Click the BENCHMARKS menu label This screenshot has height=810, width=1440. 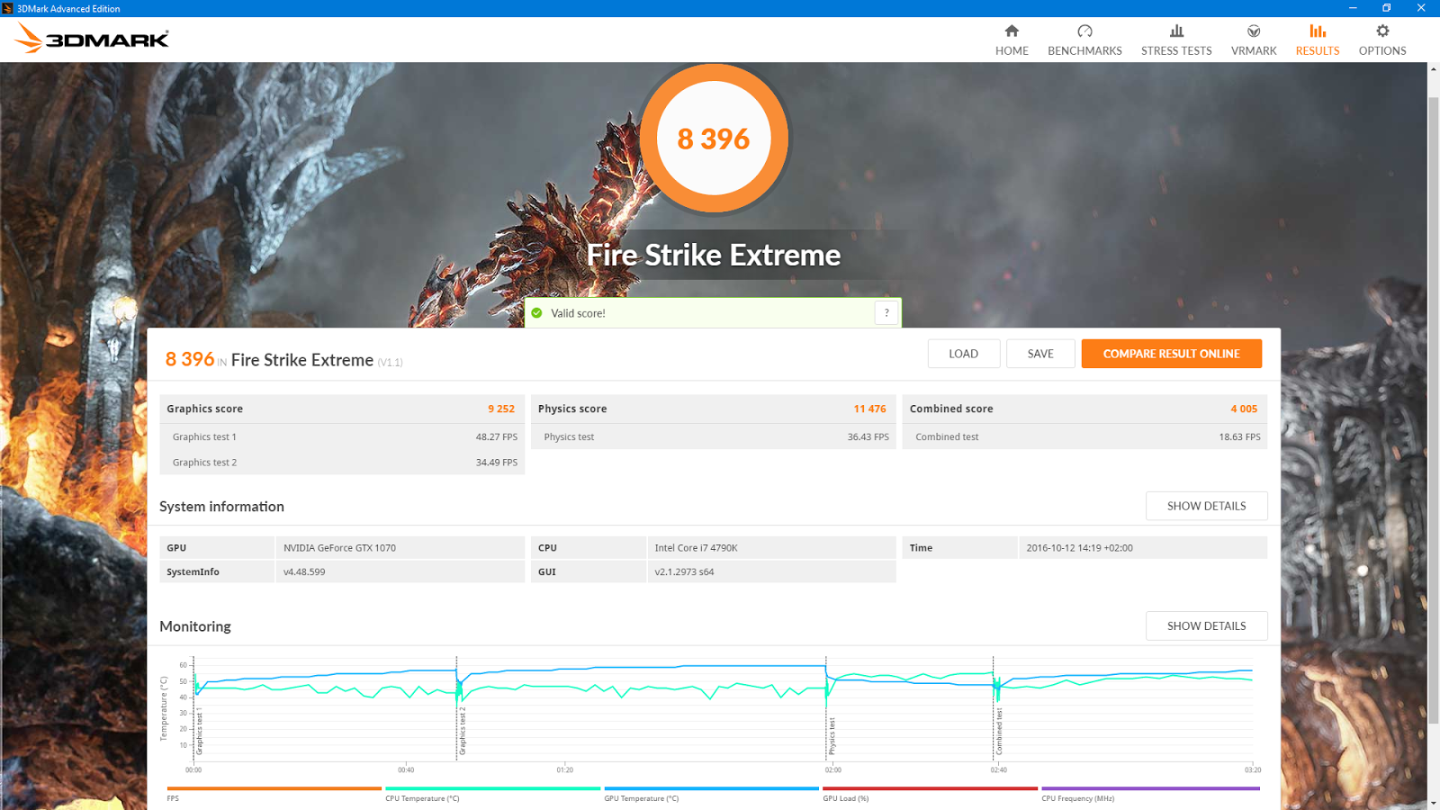coord(1084,51)
